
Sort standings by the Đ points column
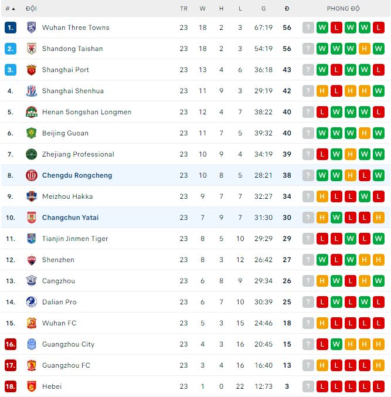click(x=287, y=9)
